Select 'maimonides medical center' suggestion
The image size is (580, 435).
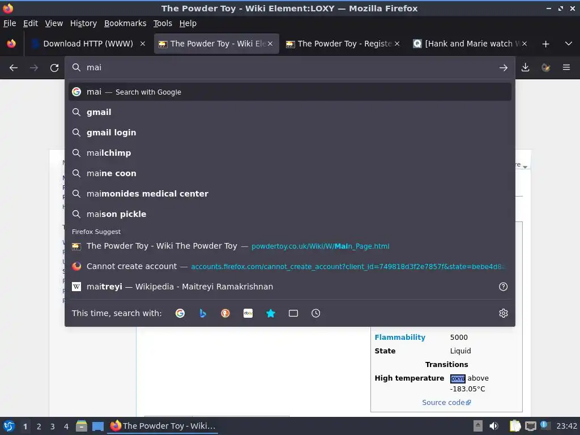click(x=290, y=194)
